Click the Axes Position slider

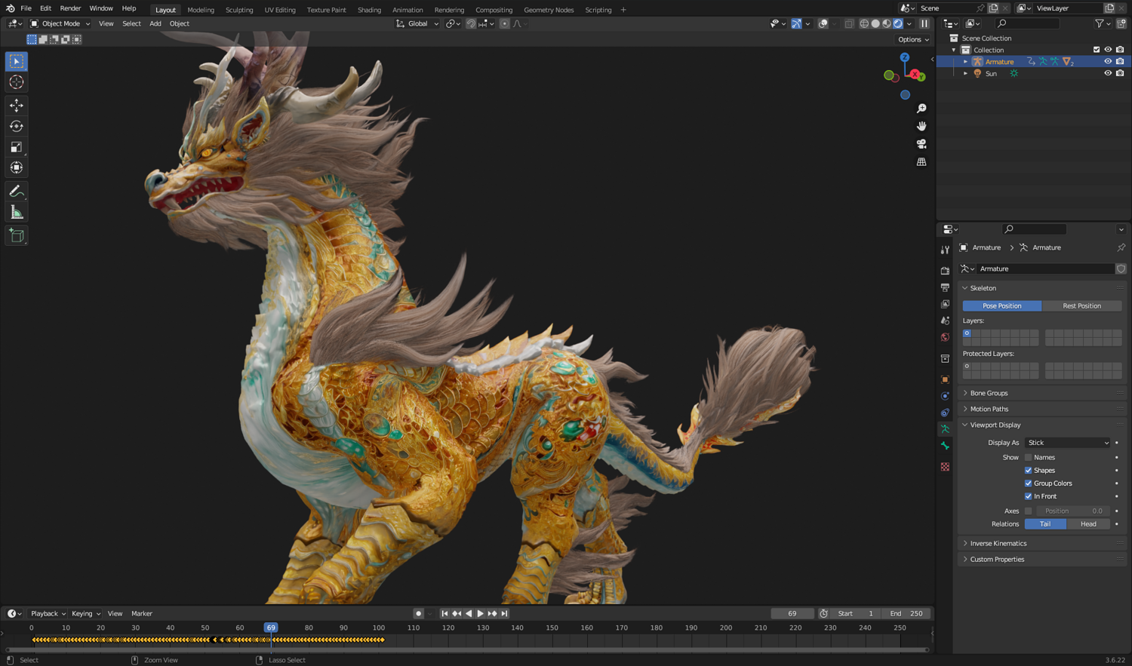(x=1072, y=511)
